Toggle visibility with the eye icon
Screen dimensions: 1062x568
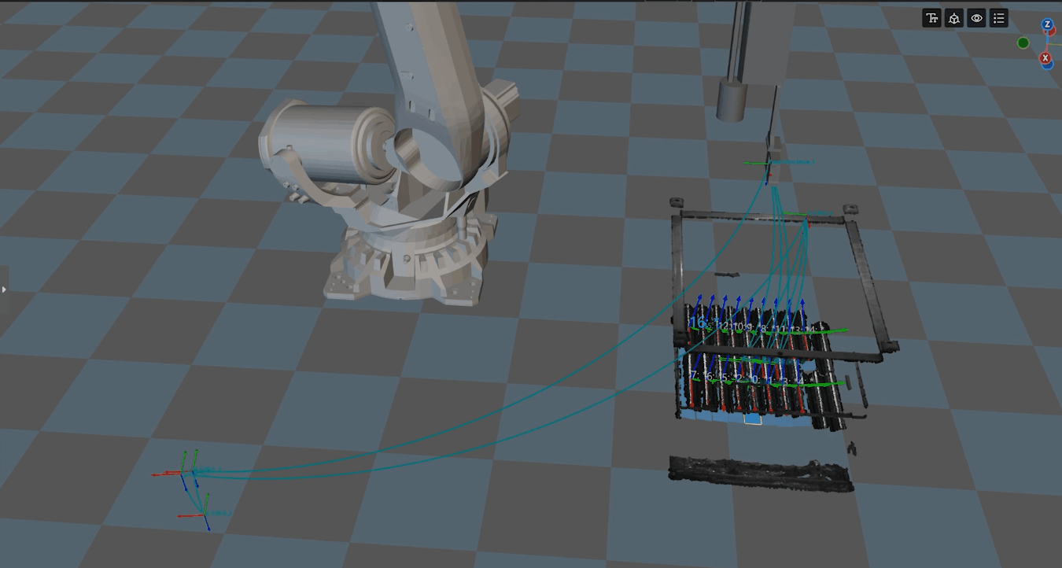point(976,19)
